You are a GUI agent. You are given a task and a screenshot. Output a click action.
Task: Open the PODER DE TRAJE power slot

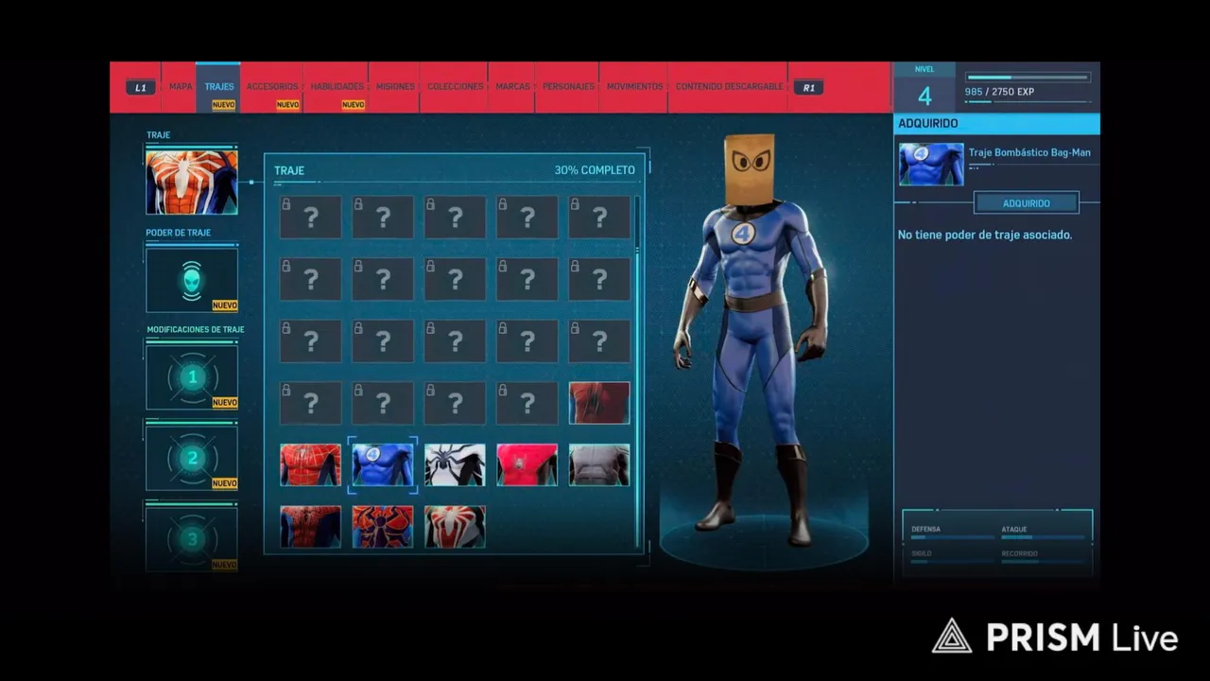coord(192,280)
